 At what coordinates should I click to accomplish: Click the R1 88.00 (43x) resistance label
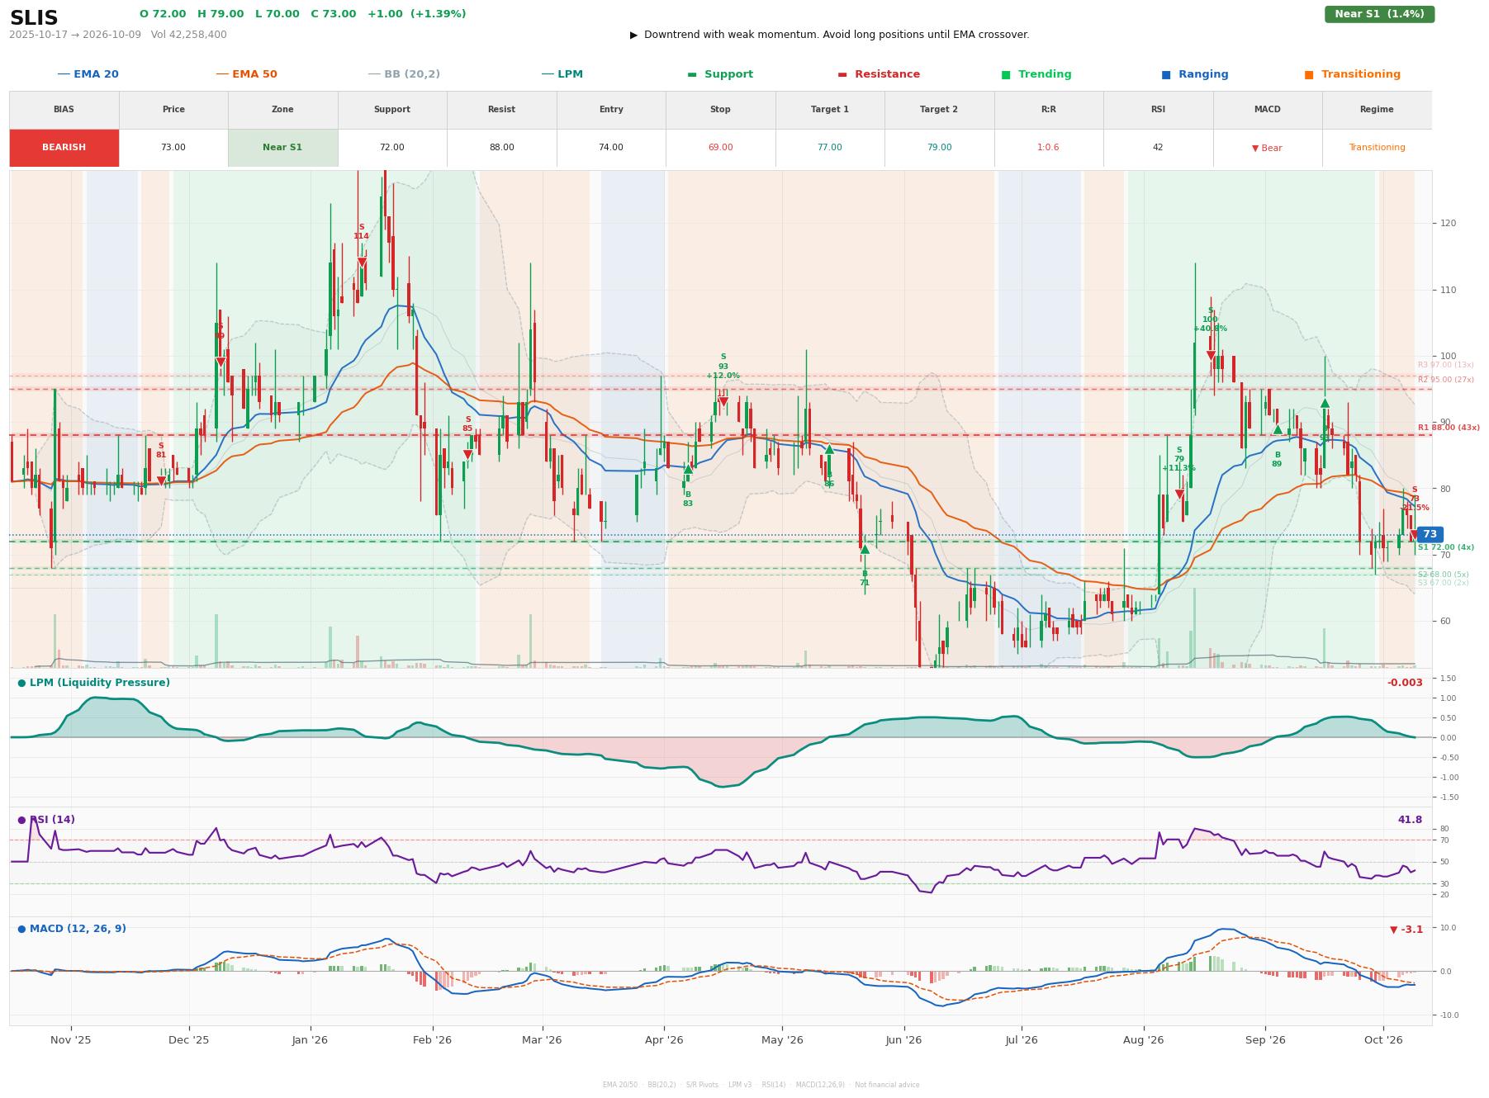(1449, 428)
